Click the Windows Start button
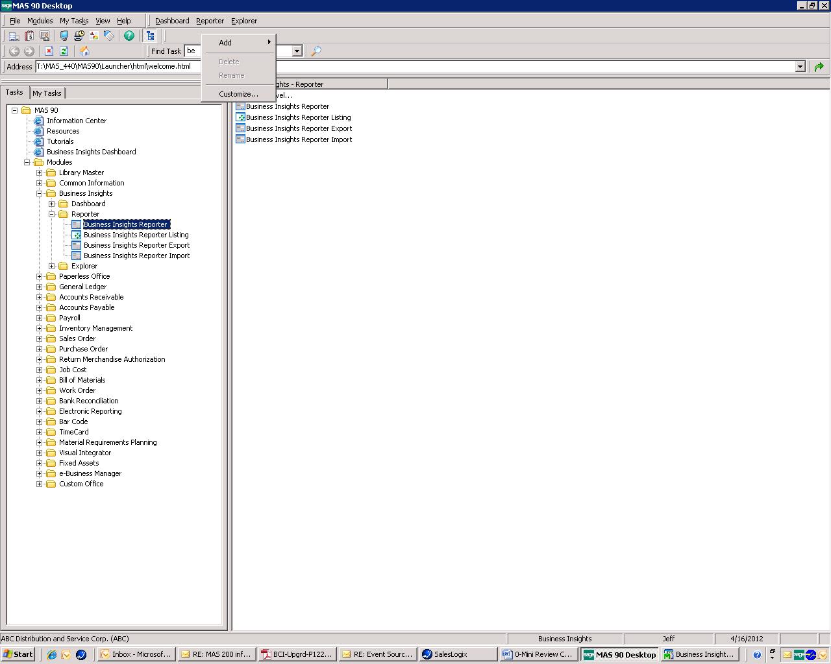The width and height of the screenshot is (831, 664). [x=18, y=654]
